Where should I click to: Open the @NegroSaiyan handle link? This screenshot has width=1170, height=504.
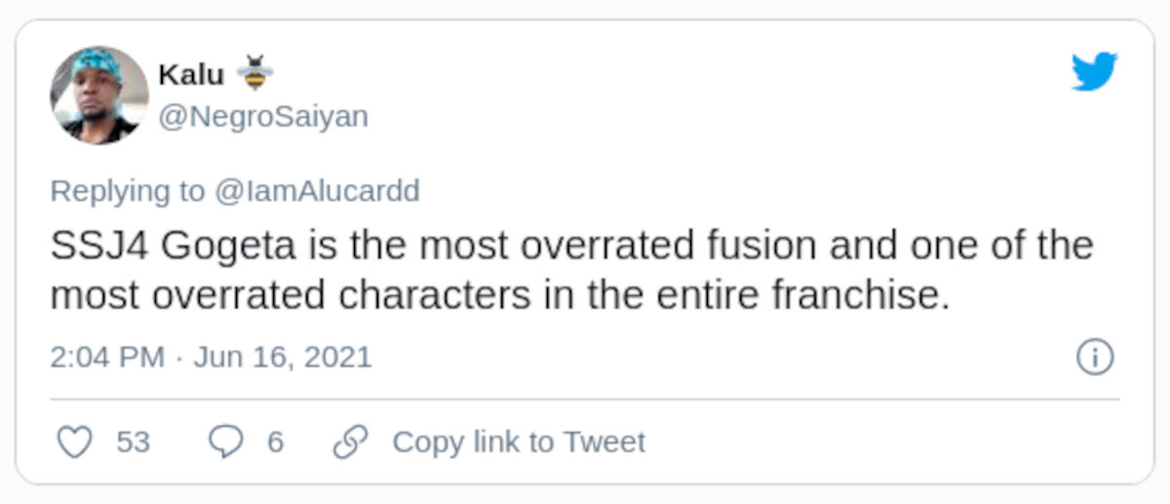(263, 117)
